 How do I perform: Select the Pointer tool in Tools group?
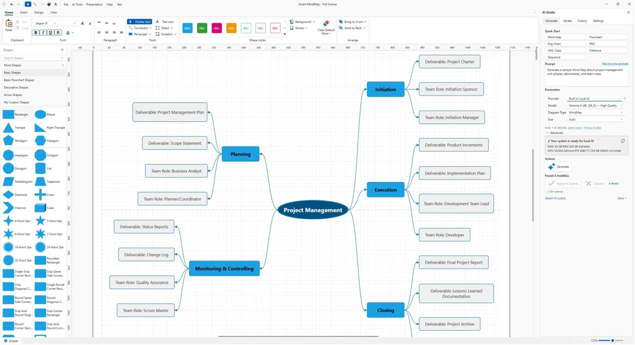click(140, 22)
